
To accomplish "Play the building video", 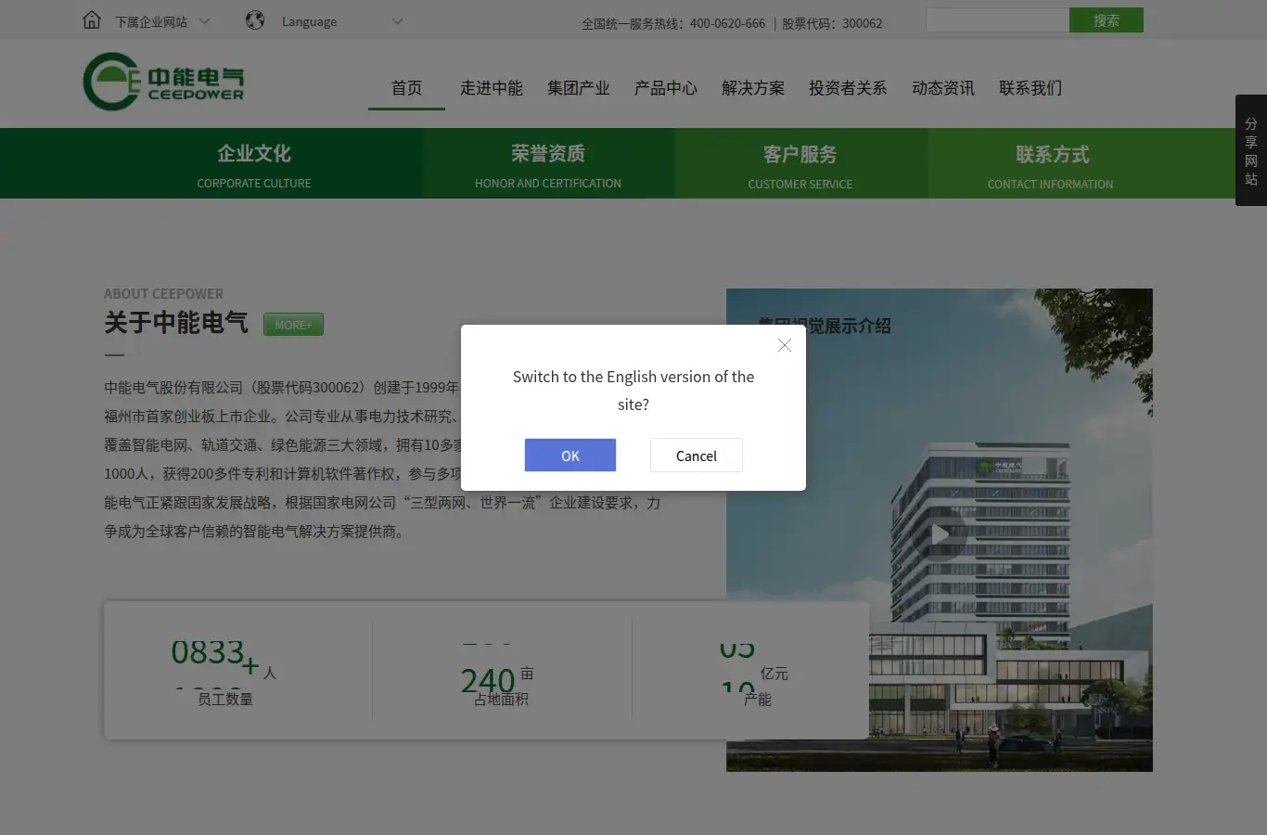I will click(940, 533).
